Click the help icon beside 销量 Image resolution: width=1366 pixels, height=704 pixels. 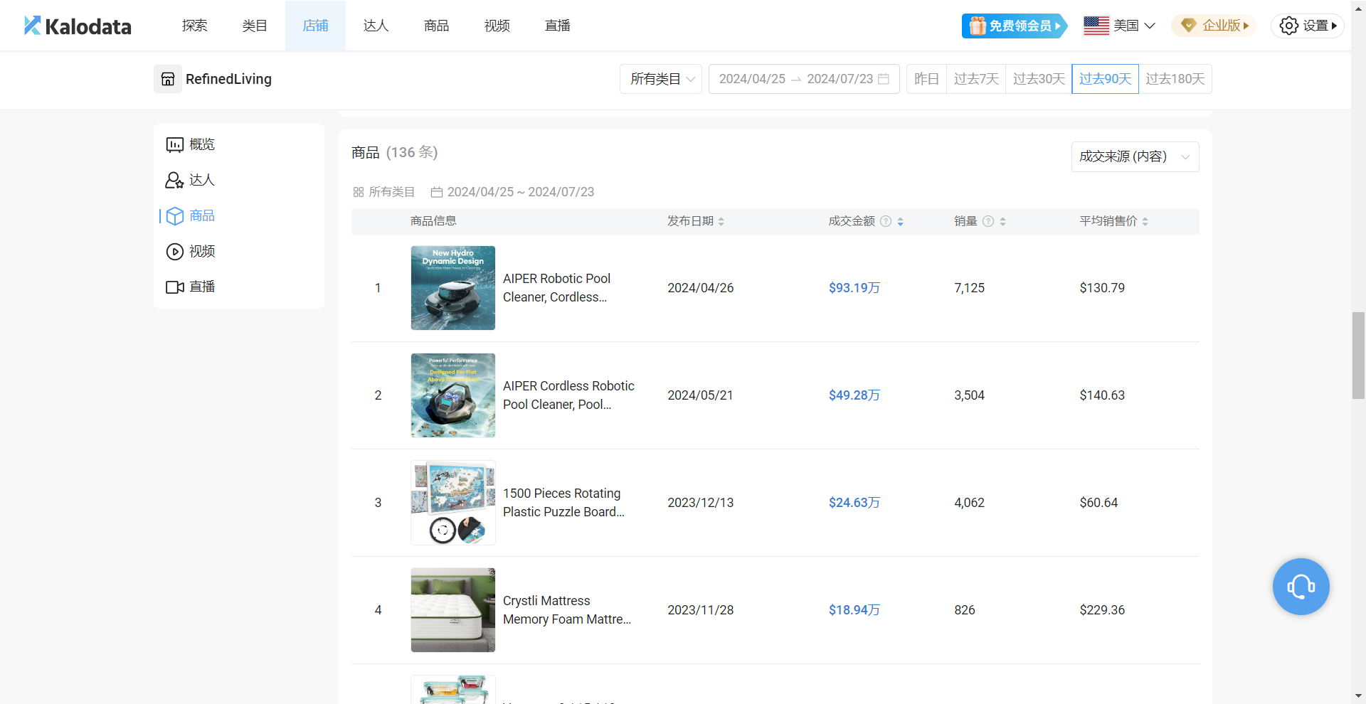click(988, 221)
